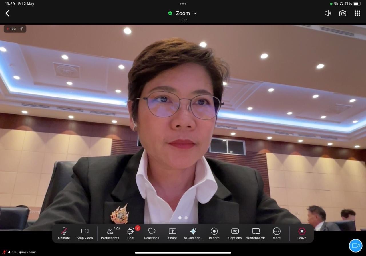Leave the meeting
The height and width of the screenshot is (256, 366).
click(302, 233)
